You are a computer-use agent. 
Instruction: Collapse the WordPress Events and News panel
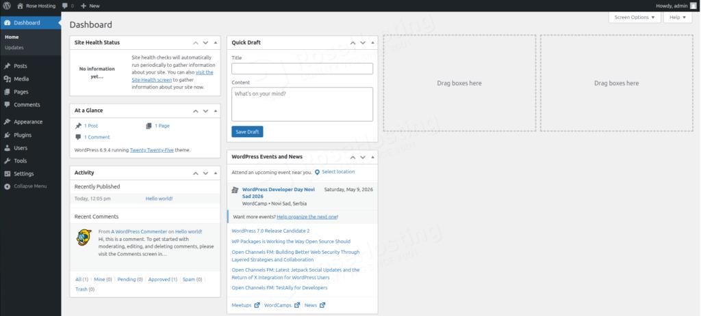coord(373,158)
